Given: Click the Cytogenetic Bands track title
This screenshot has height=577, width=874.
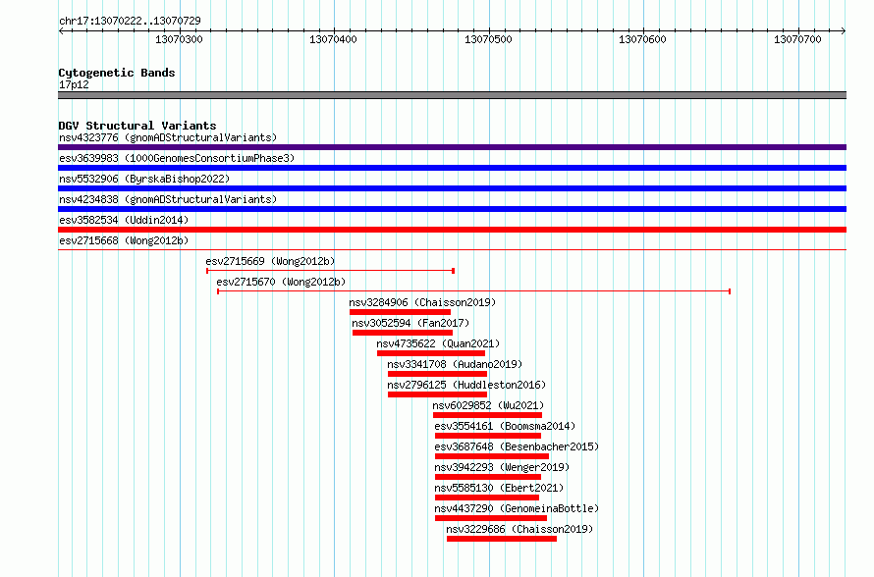Looking at the screenshot, I should [x=117, y=73].
